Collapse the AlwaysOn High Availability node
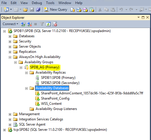 [10, 57]
